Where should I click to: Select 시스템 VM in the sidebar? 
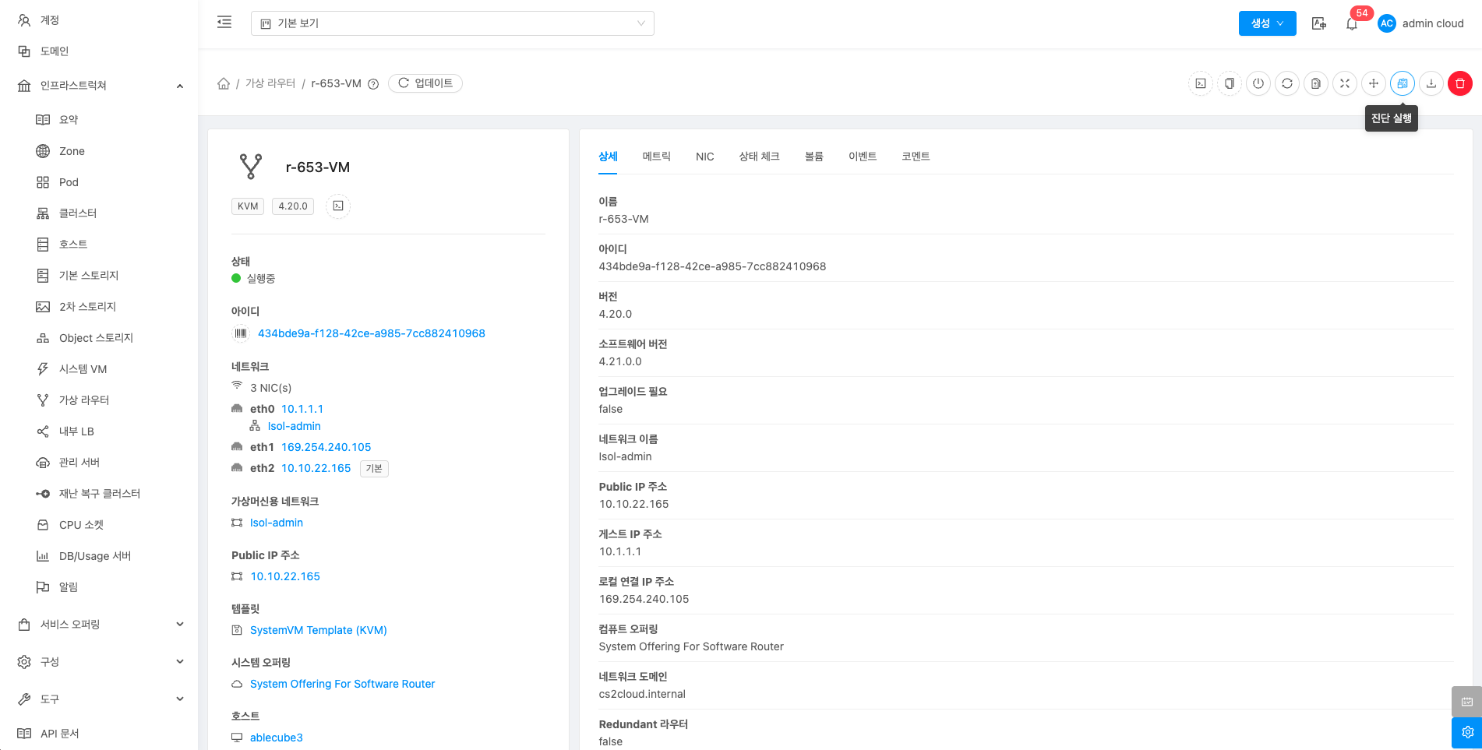[83, 369]
